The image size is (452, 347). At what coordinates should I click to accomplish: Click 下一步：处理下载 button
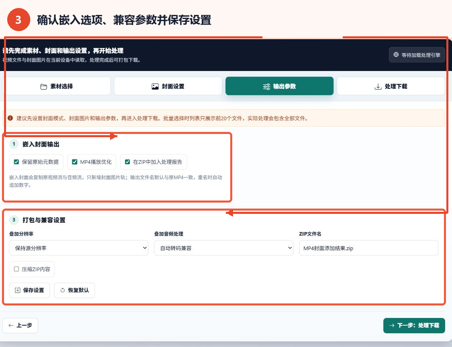pos(414,325)
